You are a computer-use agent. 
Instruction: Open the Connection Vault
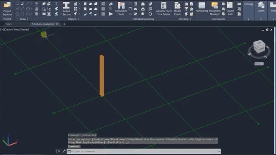coord(121,9)
